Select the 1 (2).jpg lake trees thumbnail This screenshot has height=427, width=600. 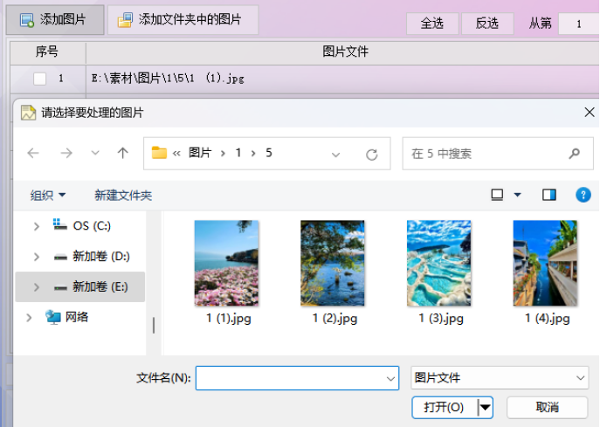[333, 263]
